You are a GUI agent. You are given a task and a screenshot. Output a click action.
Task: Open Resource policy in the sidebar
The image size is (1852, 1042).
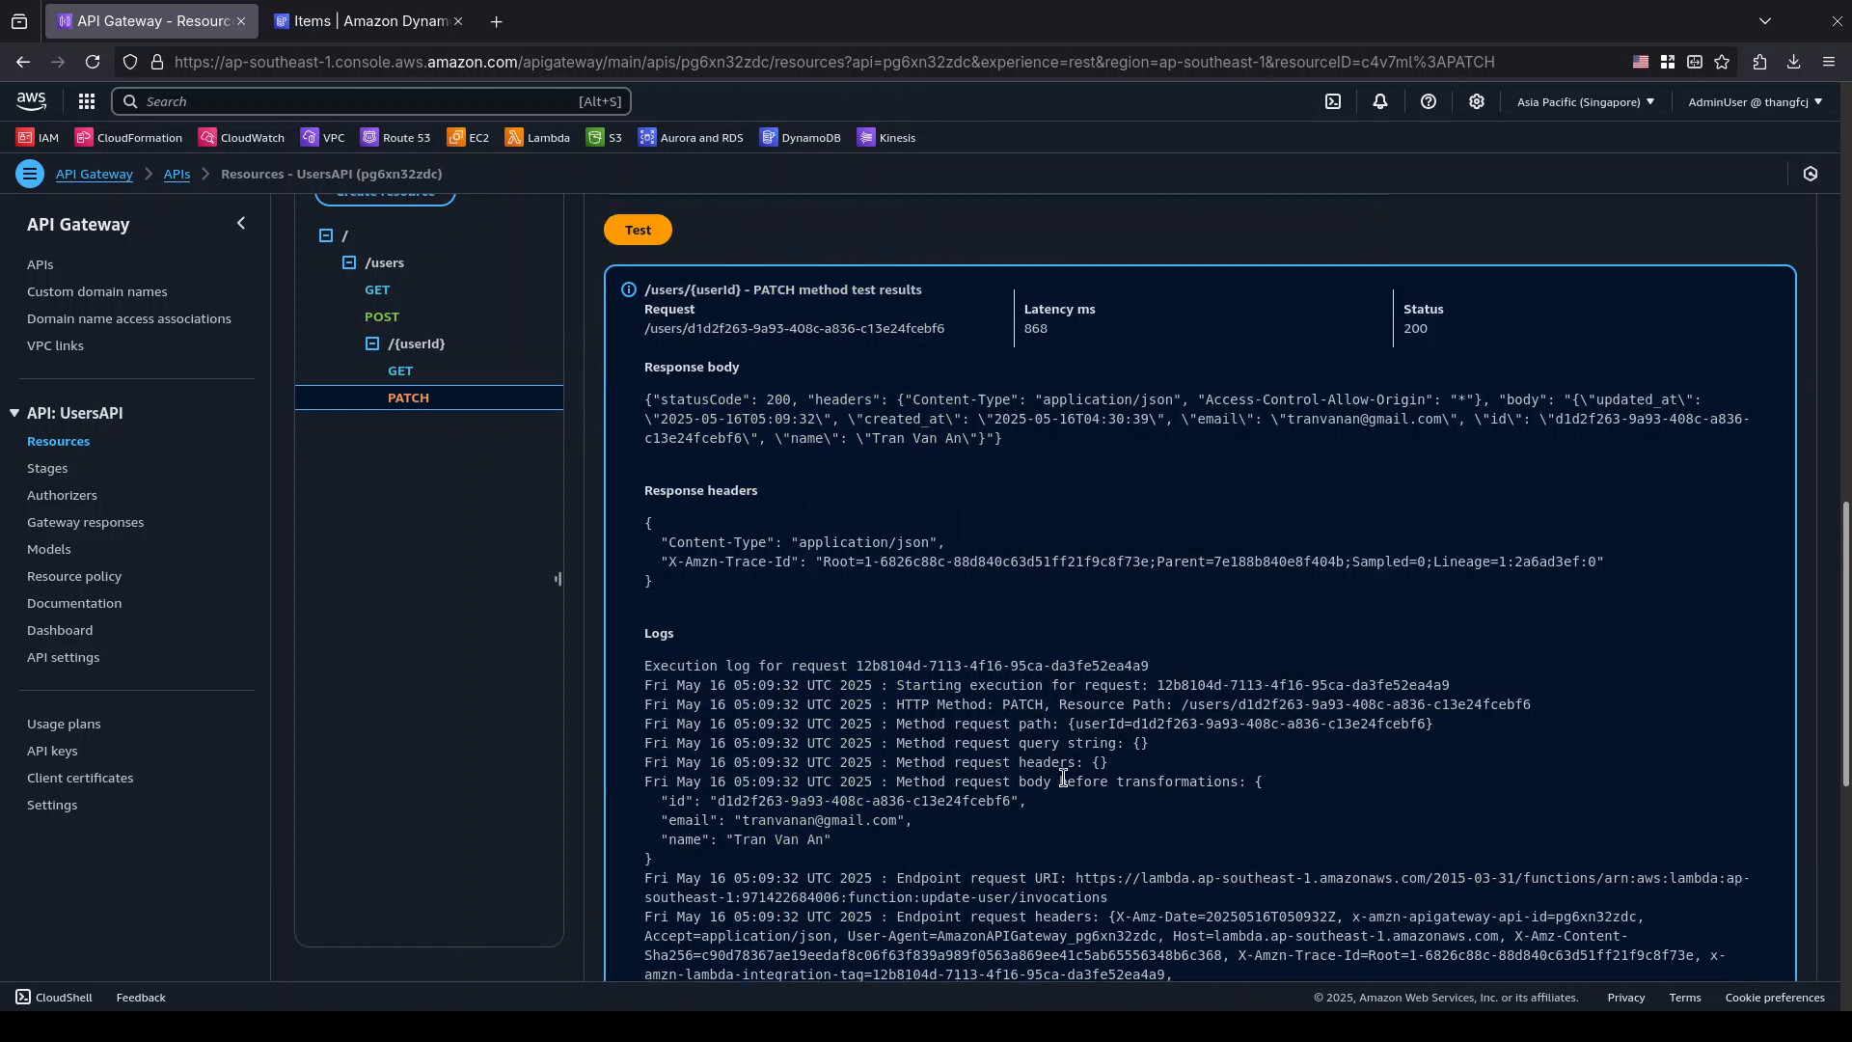pyautogui.click(x=74, y=576)
